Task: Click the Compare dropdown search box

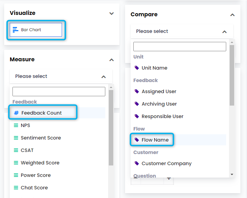Action: coord(179,46)
